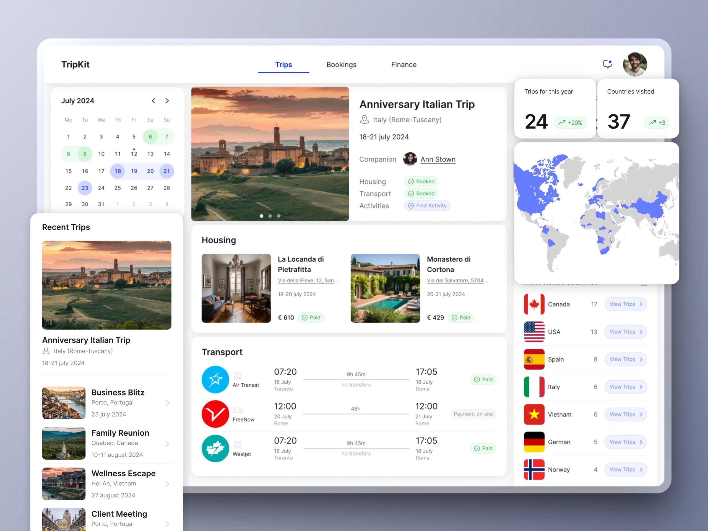
Task: Click the +3 countries trend badge
Action: pyautogui.click(x=657, y=123)
